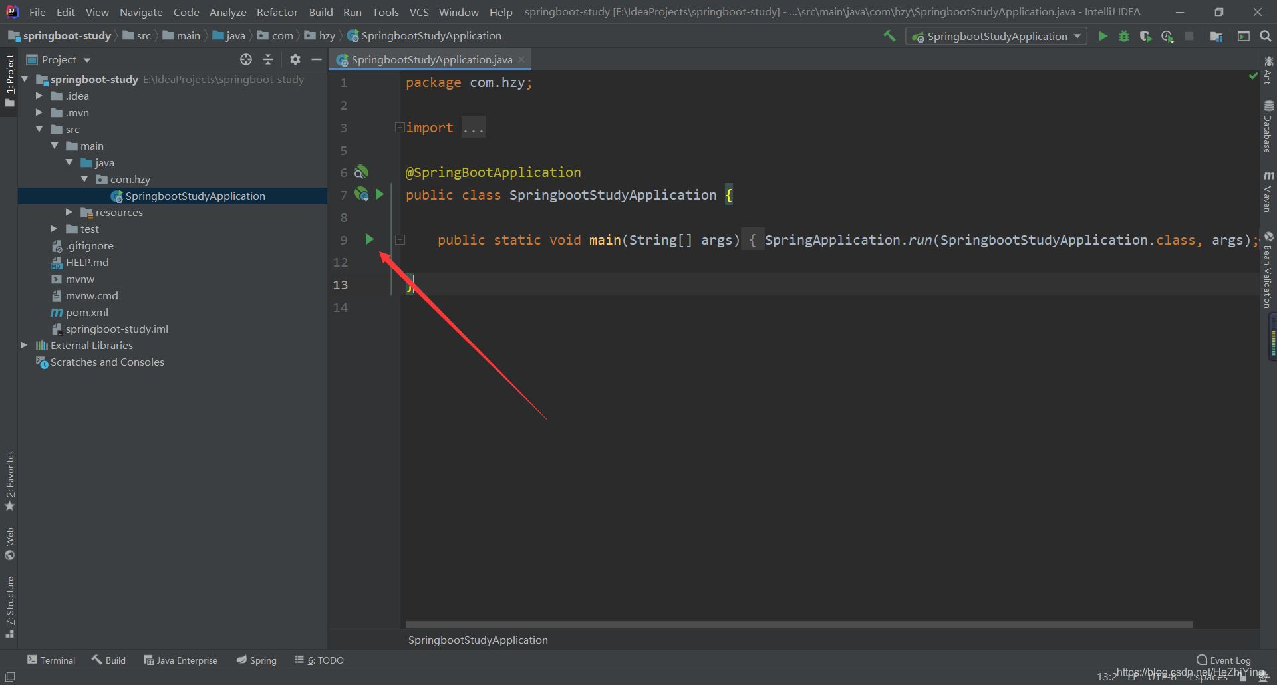This screenshot has height=685, width=1277.
Task: Open the Profiler tool icon
Action: 1167,36
